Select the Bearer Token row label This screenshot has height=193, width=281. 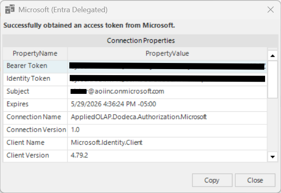35,66
